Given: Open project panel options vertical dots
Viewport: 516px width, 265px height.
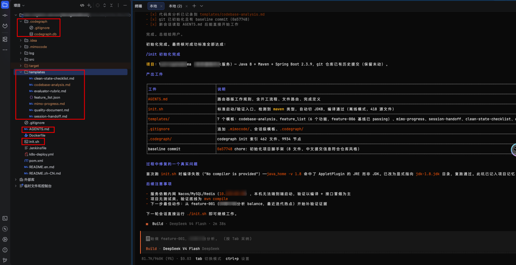Looking at the screenshot, I should 118,5.
